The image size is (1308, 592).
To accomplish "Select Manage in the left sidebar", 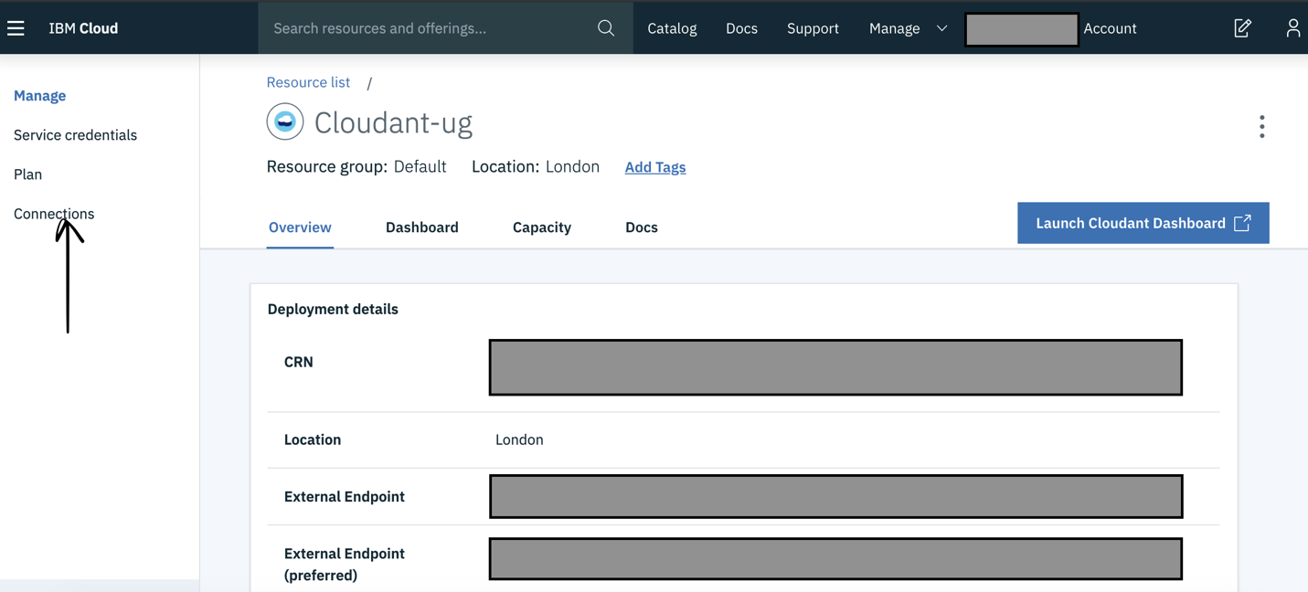I will tap(39, 95).
